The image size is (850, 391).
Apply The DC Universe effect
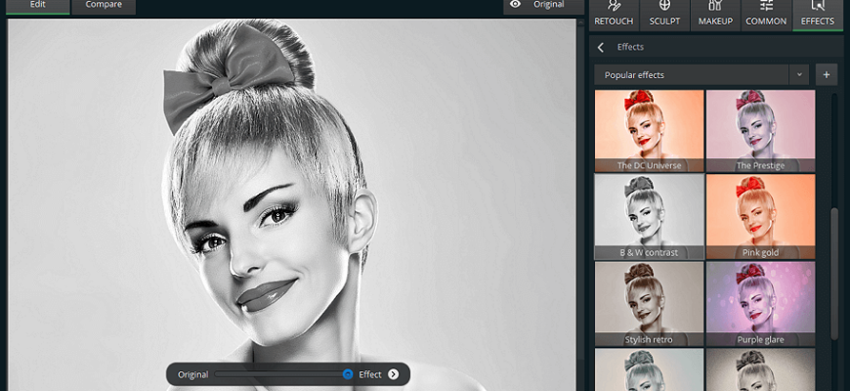[649, 131]
